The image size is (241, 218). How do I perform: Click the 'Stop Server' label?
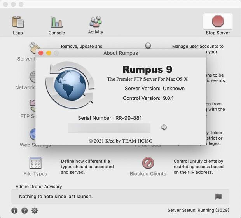pyautogui.click(x=218, y=33)
